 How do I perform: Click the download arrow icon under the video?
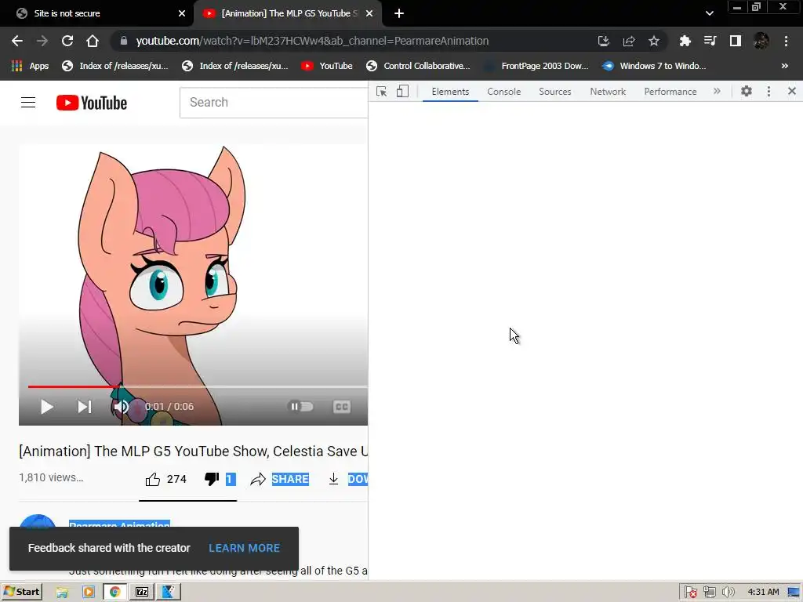(x=333, y=479)
